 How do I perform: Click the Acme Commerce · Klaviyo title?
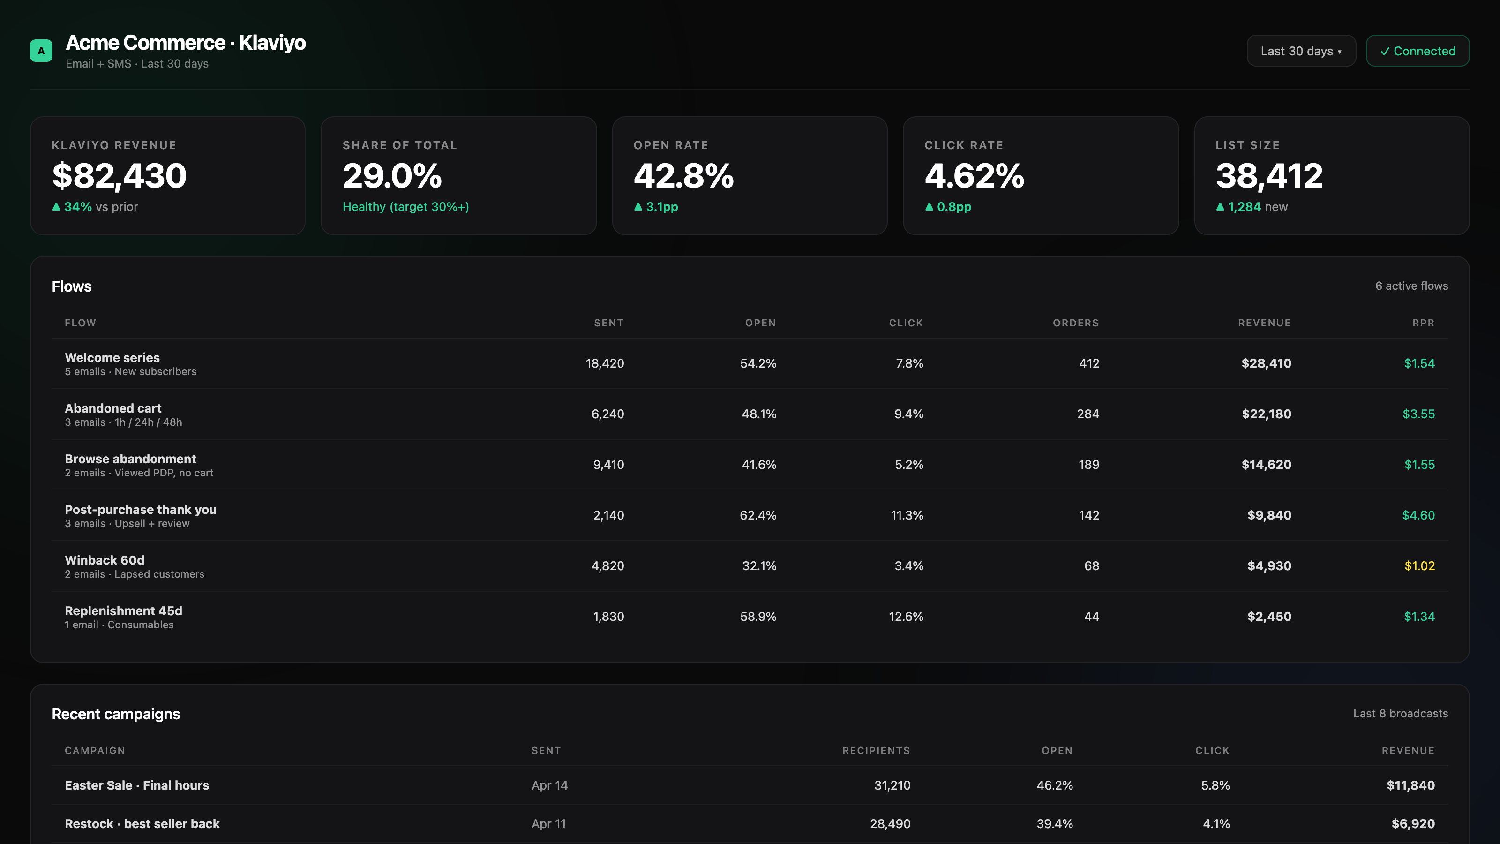(186, 43)
